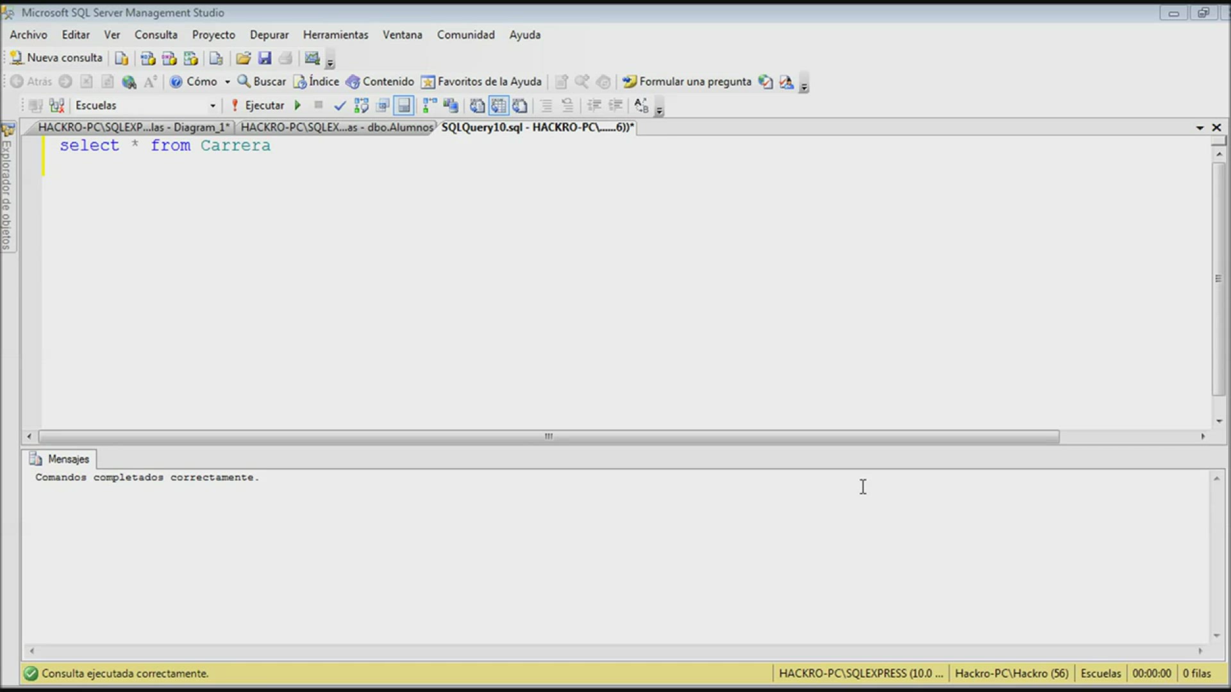Open new database engine query icon
The image size is (1231, 692).
point(121,58)
